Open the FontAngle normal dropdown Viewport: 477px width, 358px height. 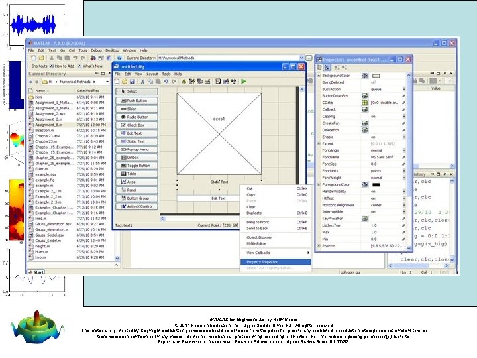coord(404,150)
